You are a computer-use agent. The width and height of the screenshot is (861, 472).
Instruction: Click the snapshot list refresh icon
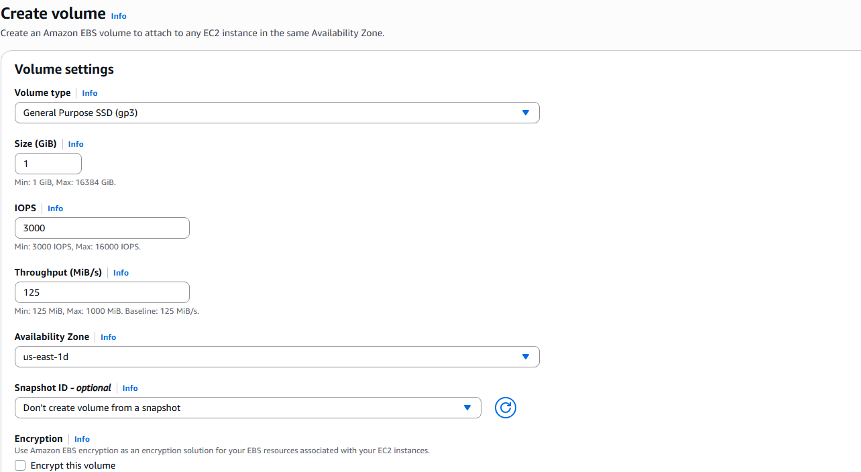[x=506, y=407]
